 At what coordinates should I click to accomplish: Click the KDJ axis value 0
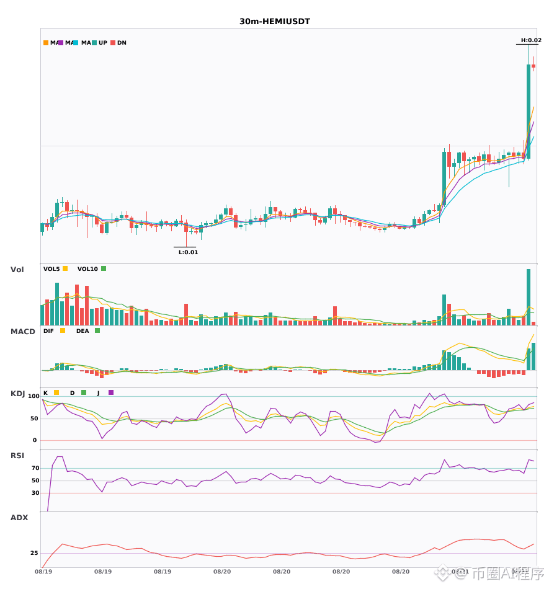(35, 440)
